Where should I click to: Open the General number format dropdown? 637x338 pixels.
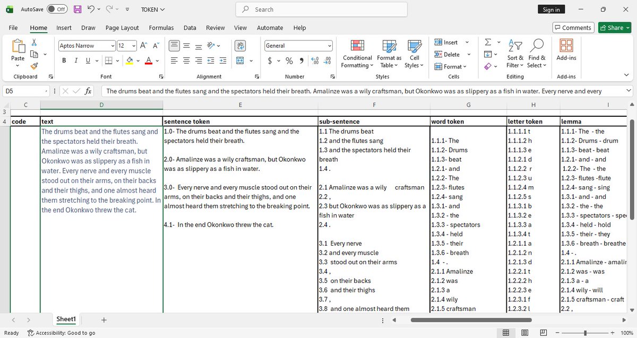[329, 46]
